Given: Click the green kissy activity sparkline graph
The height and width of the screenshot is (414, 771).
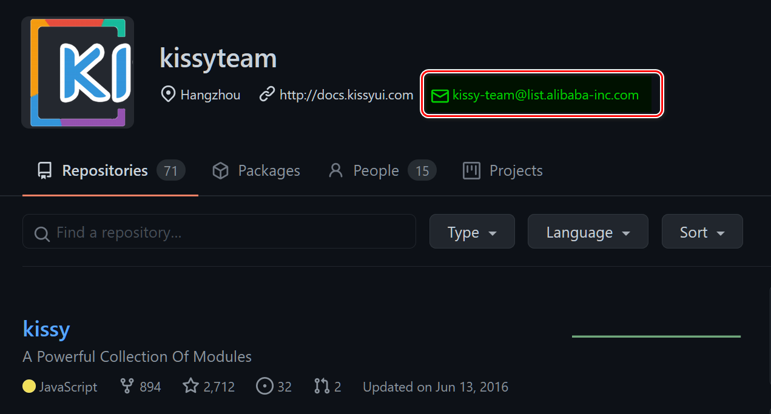Looking at the screenshot, I should click(656, 336).
